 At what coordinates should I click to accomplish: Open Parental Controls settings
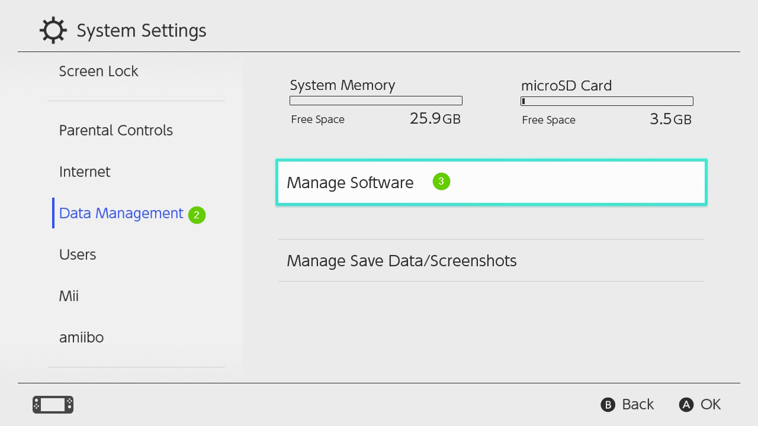point(115,130)
